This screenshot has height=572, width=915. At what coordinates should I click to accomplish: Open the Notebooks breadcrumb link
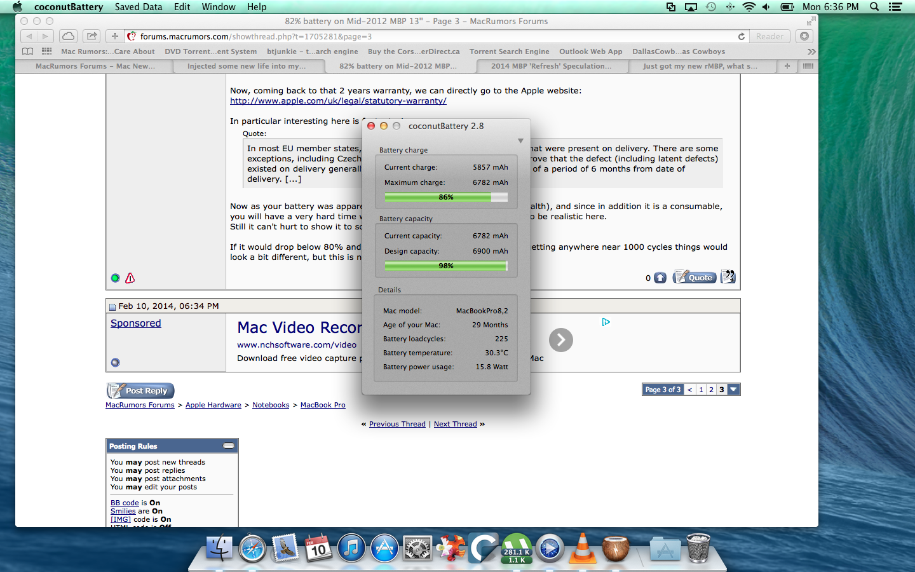coord(271,405)
